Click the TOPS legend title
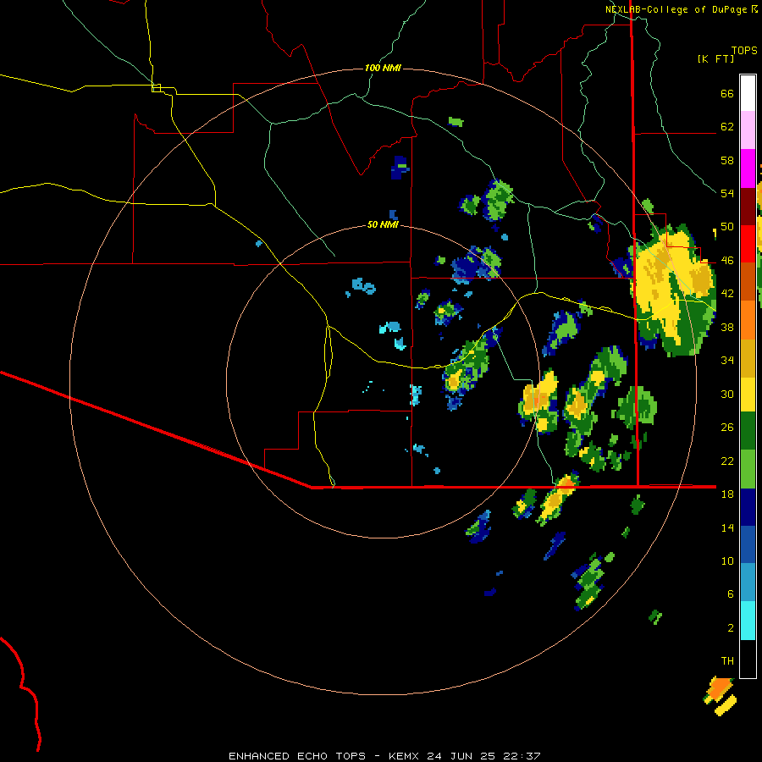This screenshot has height=762, width=762. (744, 51)
